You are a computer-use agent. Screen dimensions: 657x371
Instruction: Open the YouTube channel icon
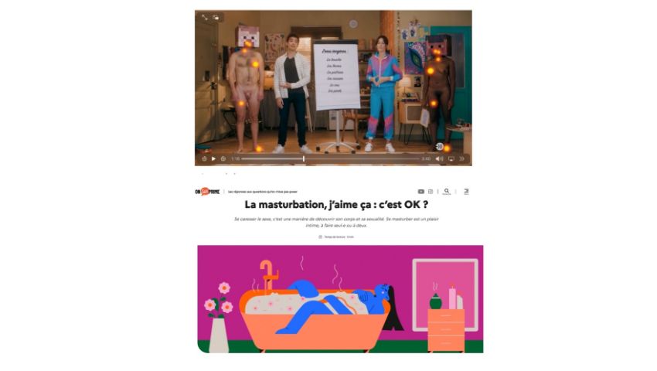[x=420, y=192]
